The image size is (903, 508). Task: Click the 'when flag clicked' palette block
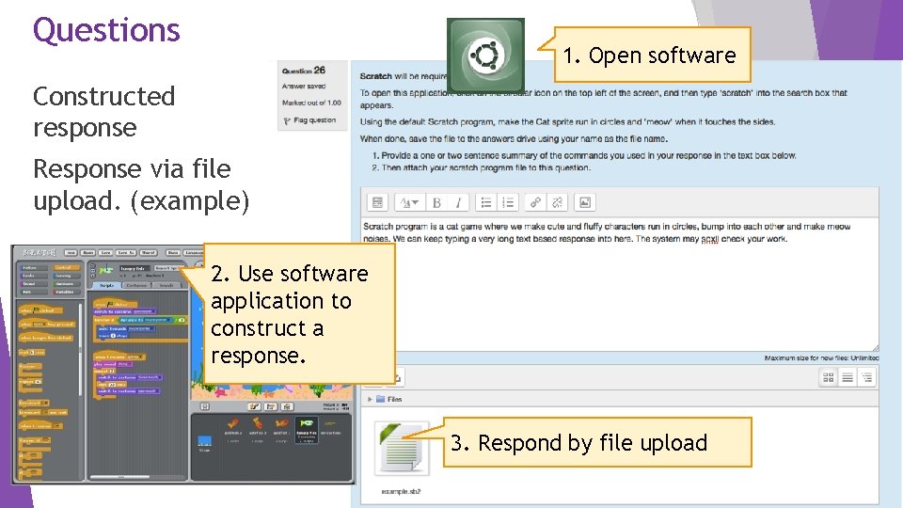pyautogui.click(x=40, y=310)
